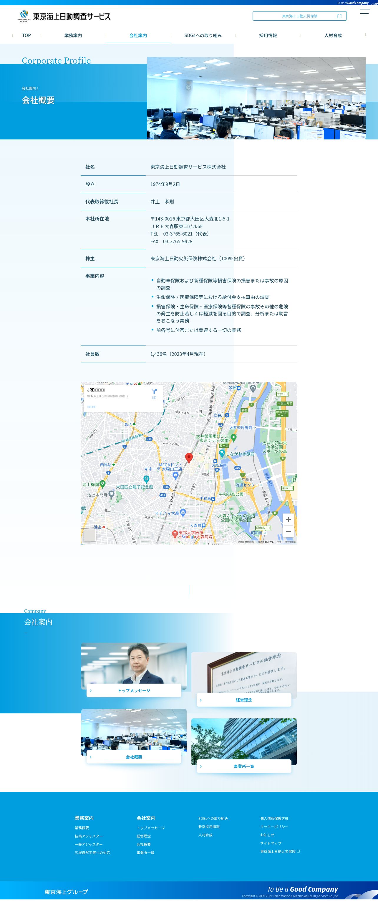Open footer 業務案内 heading link
Image resolution: width=378 pixels, height=905 pixels.
point(84,818)
